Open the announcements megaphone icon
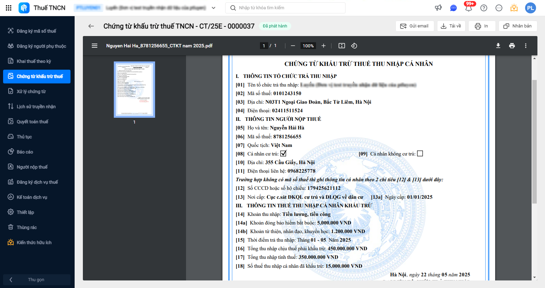Image resolution: width=545 pixels, height=288 pixels. click(438, 8)
